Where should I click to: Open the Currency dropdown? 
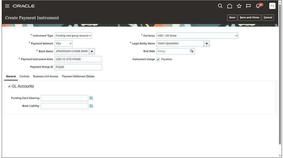[197, 36]
